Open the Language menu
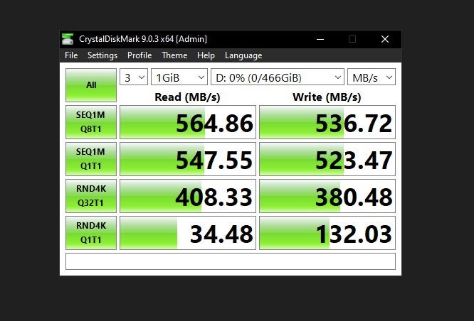This screenshot has width=474, height=321. coord(243,55)
